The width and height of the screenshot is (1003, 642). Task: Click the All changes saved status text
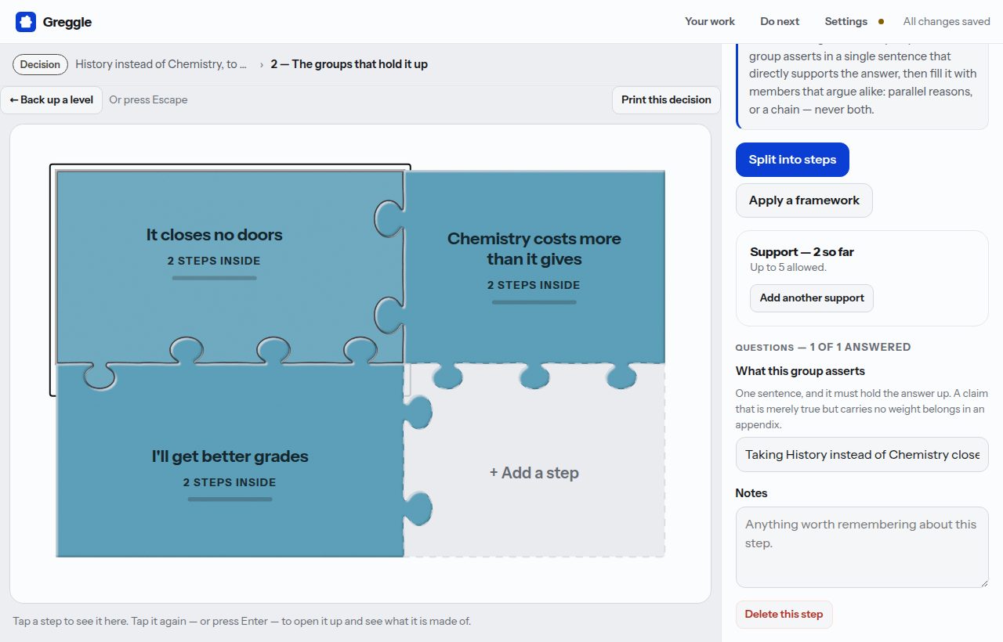pos(947,21)
